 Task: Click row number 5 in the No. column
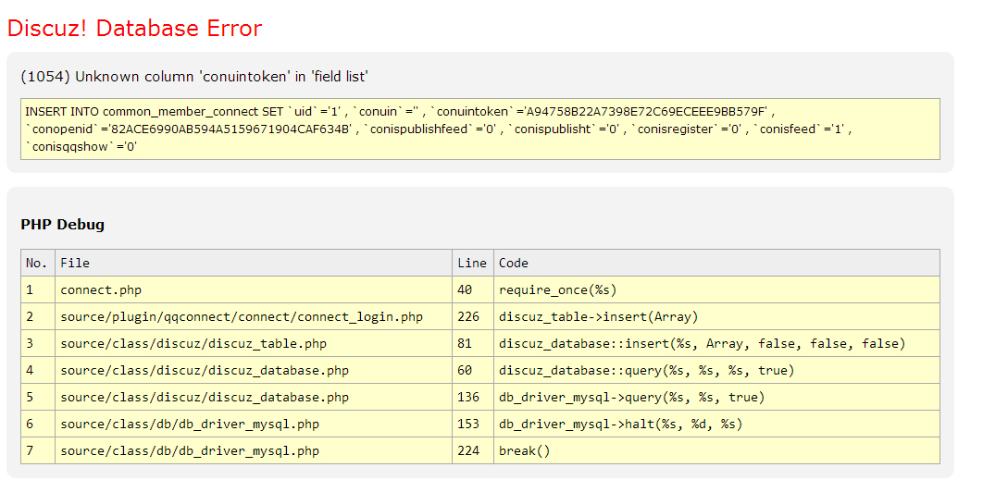[38, 398]
